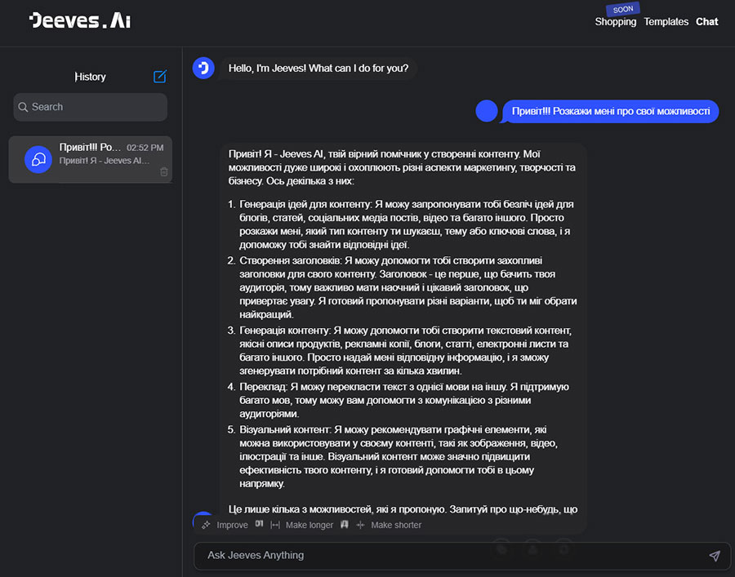Click the Make longer expand icon
Screen dimensions: 735x577
pyautogui.click(x=275, y=525)
